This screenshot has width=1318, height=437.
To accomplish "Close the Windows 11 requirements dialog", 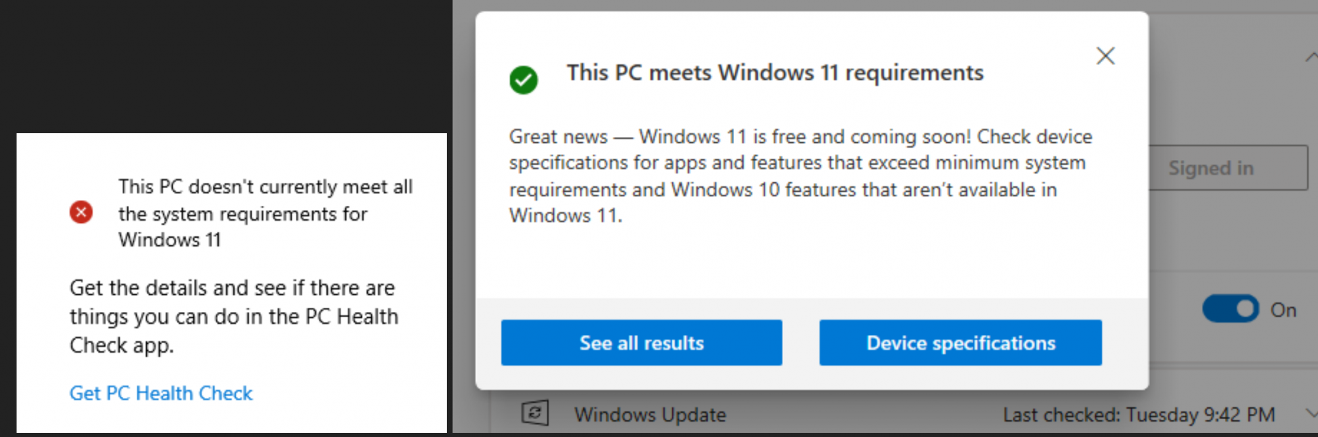I will pos(1105,56).
